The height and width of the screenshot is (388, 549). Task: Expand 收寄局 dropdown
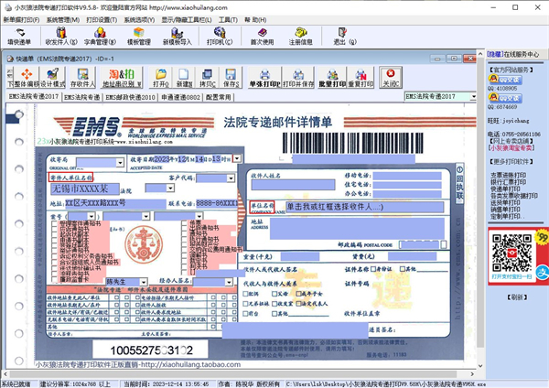coord(120,163)
